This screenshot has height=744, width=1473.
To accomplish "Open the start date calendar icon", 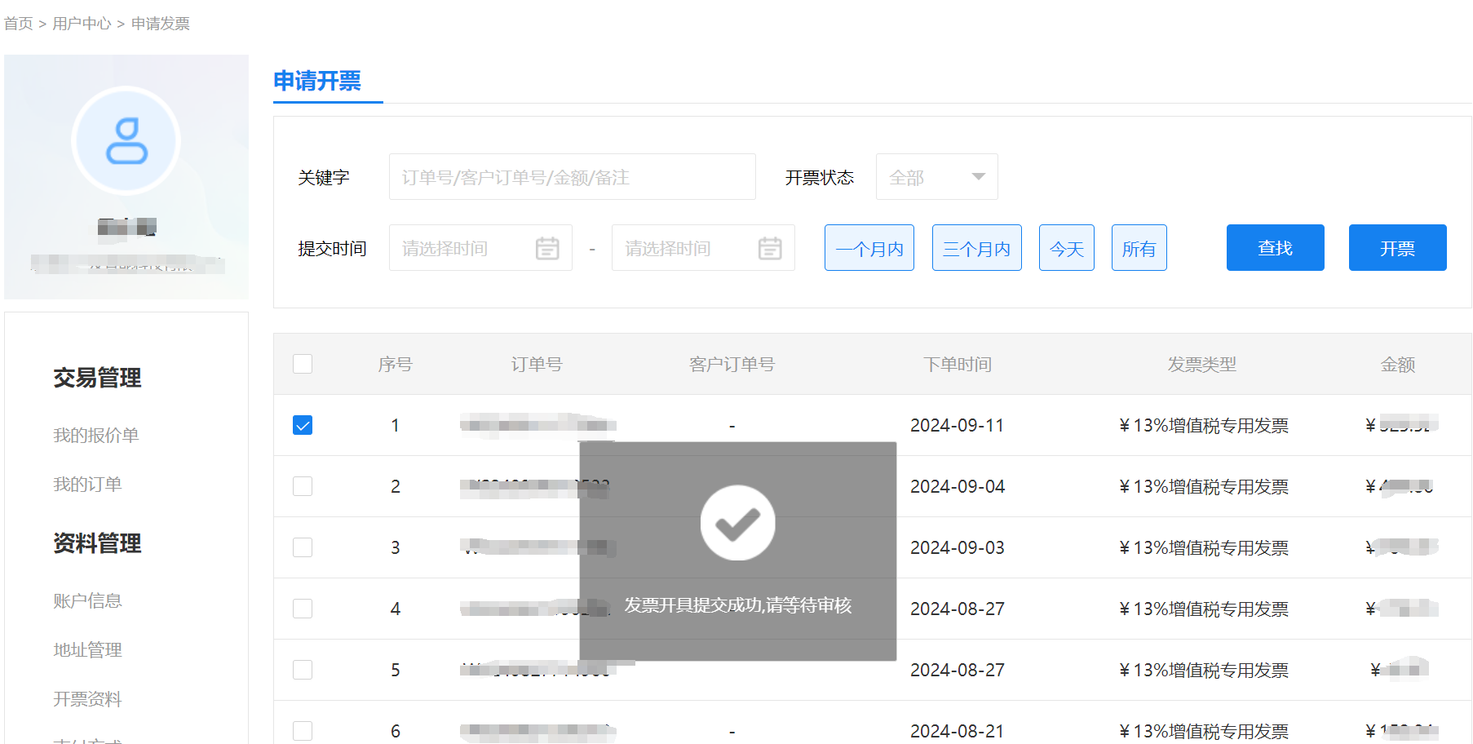I will [x=547, y=248].
